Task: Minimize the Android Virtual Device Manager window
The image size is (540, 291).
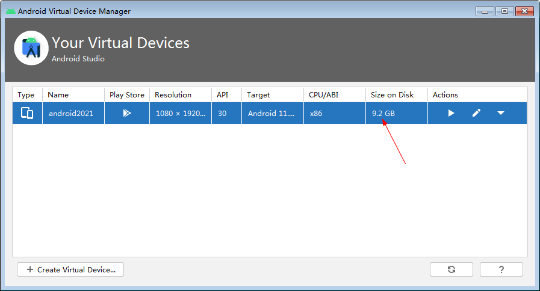Action: pos(485,11)
